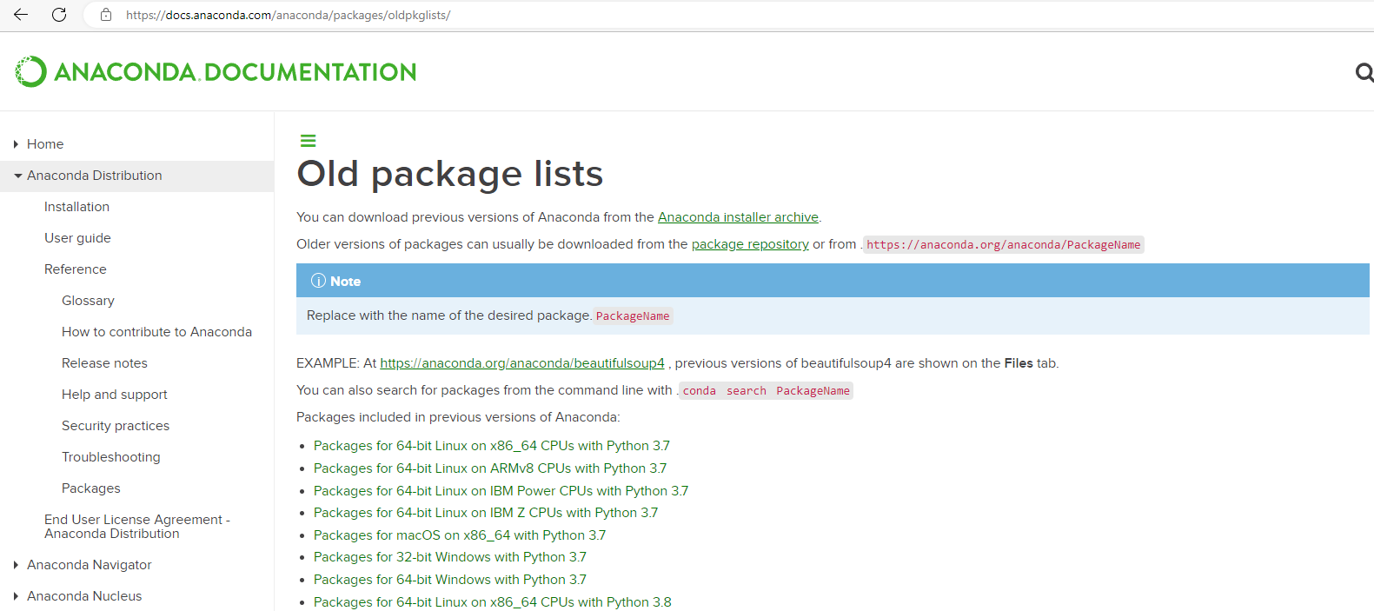Open IBM Z CPUs Python 3.7 packages

[x=486, y=513]
